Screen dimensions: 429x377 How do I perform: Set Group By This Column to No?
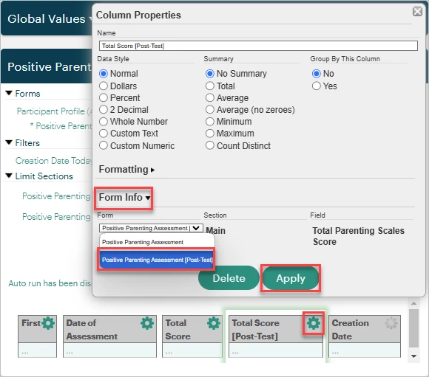point(317,74)
